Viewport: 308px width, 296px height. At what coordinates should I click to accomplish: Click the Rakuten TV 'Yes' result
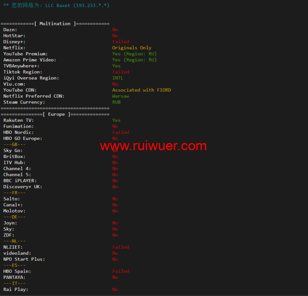tap(116, 121)
